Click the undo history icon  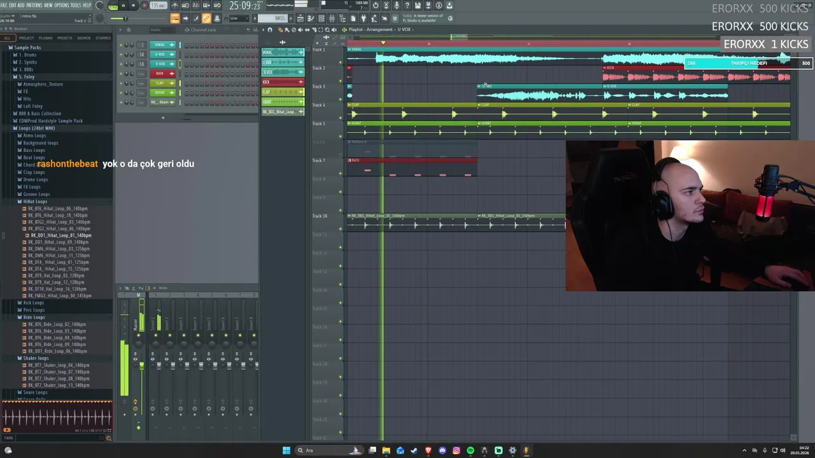(376, 6)
